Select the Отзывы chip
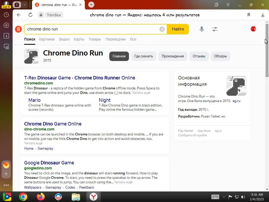The width and height of the screenshot is (269, 202). tap(199, 56)
